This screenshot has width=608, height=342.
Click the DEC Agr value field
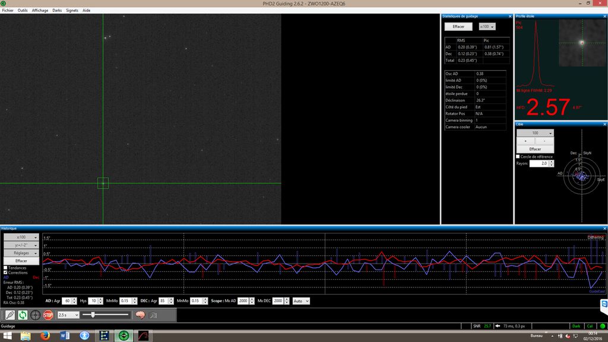tap(163, 301)
